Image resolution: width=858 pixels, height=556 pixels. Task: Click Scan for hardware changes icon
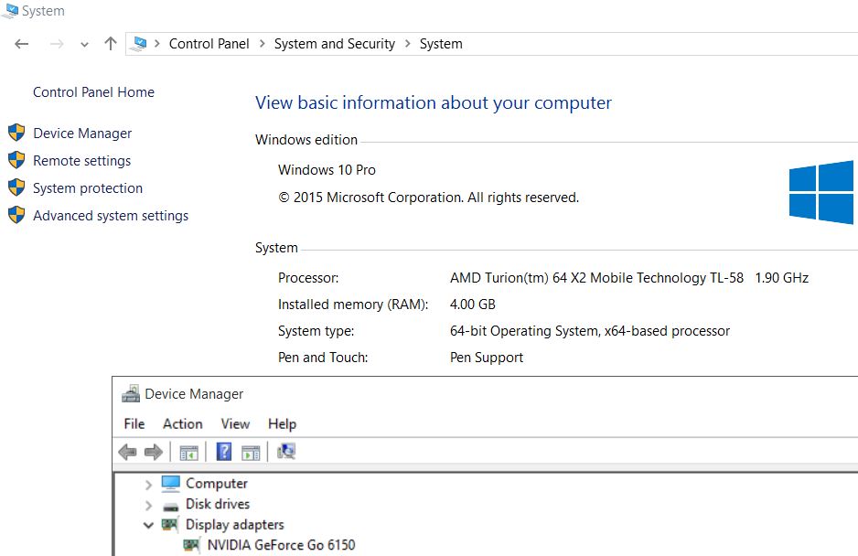(x=286, y=452)
